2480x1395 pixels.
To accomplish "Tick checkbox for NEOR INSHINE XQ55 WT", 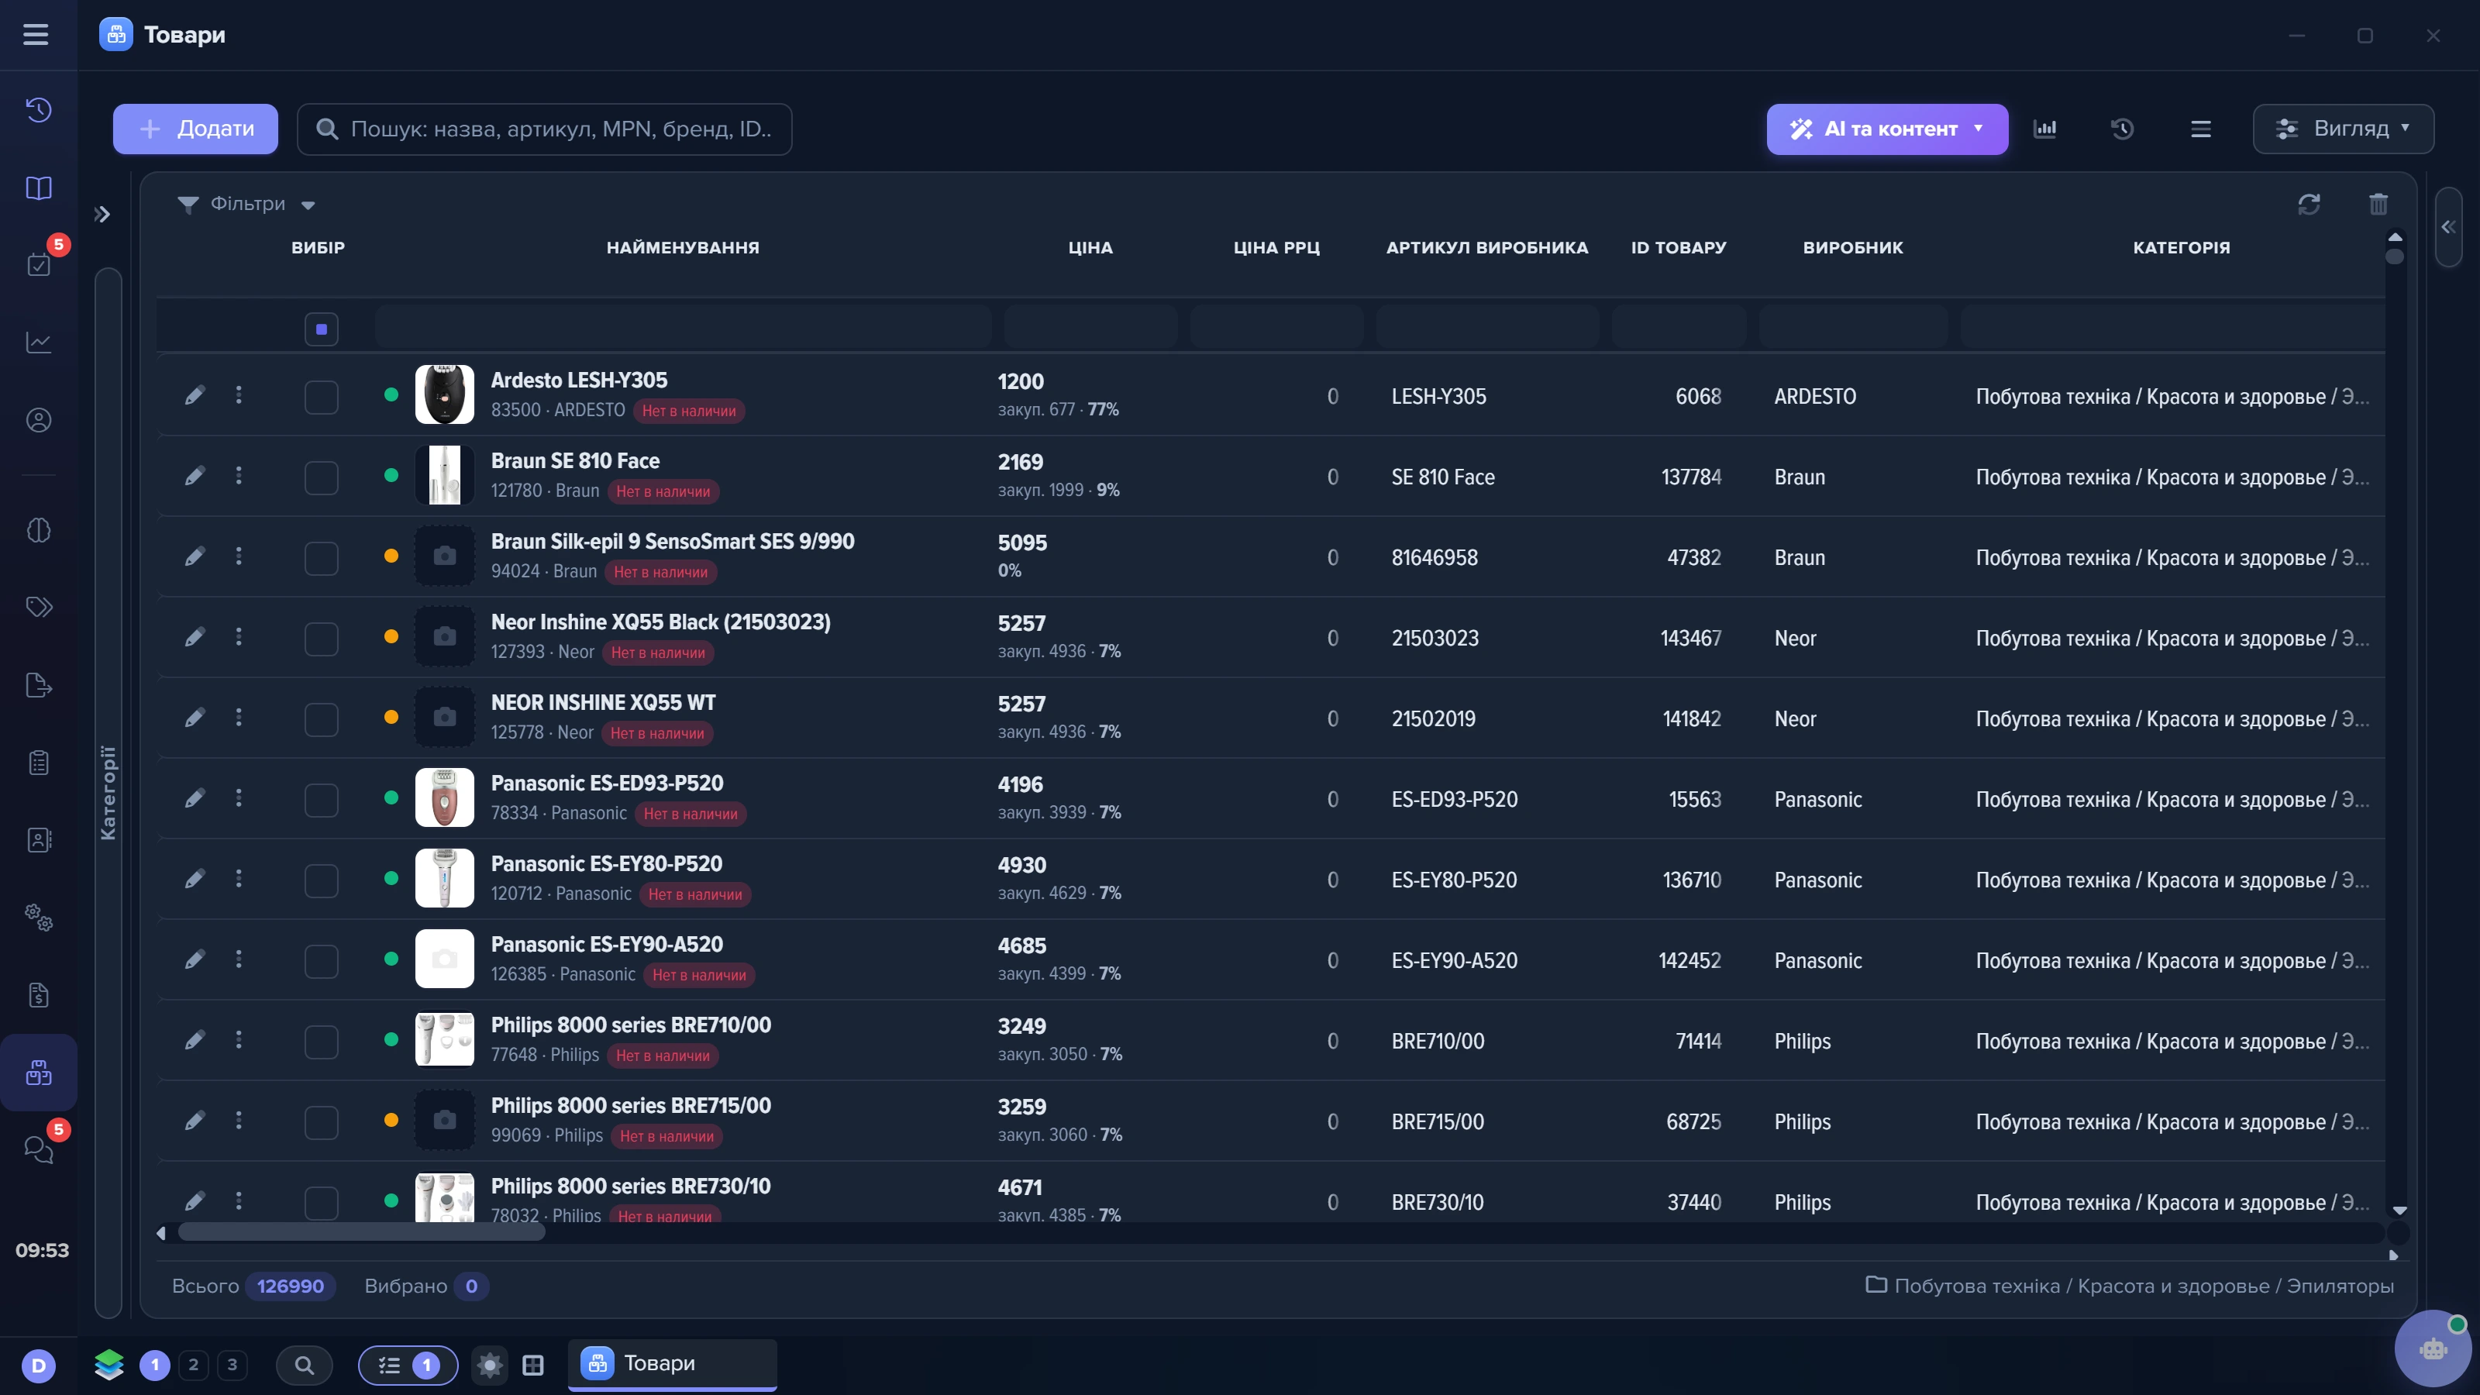I will pos(322,719).
